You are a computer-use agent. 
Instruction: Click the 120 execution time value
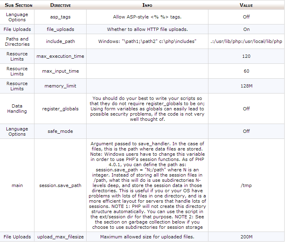click(246, 56)
